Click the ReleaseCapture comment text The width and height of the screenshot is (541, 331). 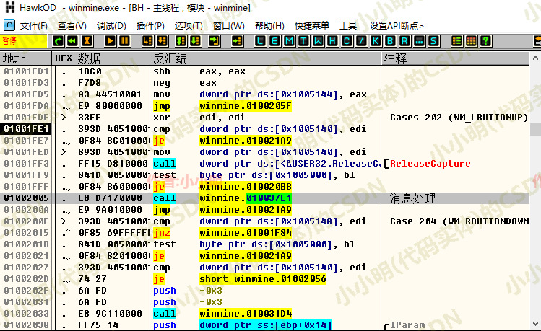coord(430,164)
